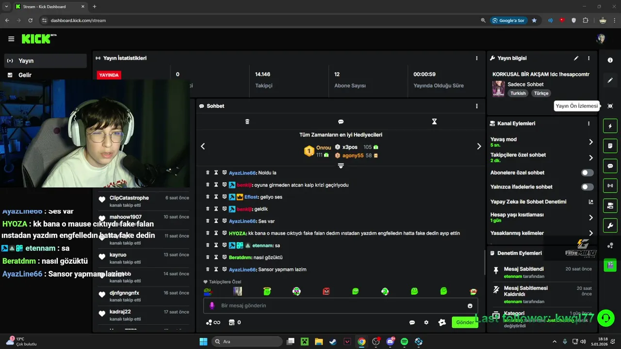The height and width of the screenshot is (349, 621).
Task: Click the shop icon with 0 count
Action: pos(235,322)
